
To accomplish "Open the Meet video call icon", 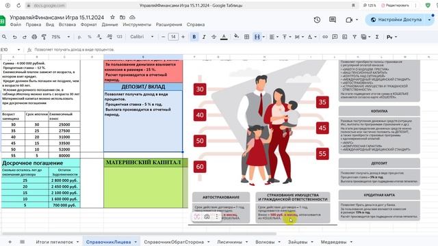I will click(x=349, y=20).
